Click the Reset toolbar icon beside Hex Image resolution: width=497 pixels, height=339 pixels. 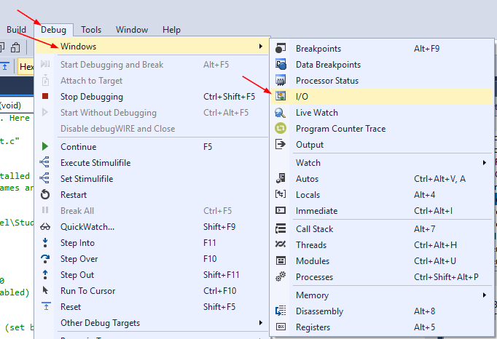[x=5, y=66]
